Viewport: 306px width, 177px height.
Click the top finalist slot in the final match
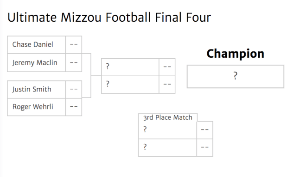click(x=130, y=67)
